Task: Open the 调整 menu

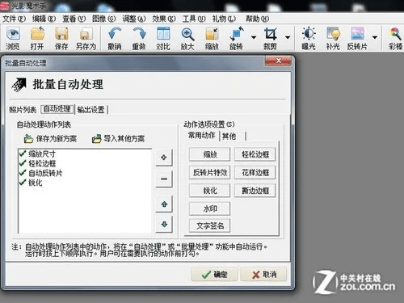Action: (134, 19)
